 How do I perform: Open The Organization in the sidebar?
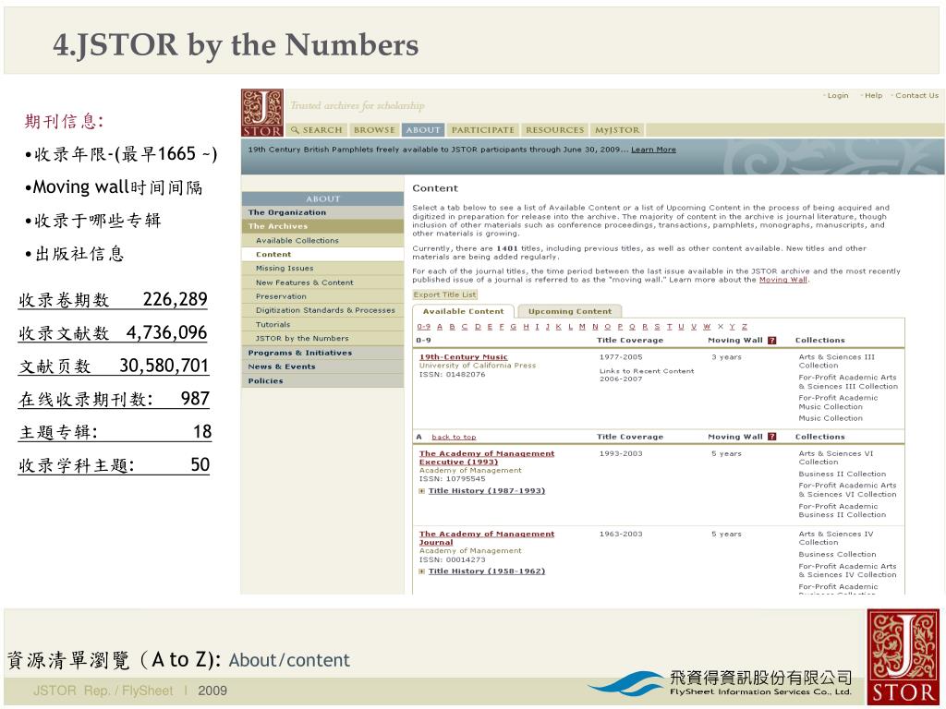[x=322, y=213]
